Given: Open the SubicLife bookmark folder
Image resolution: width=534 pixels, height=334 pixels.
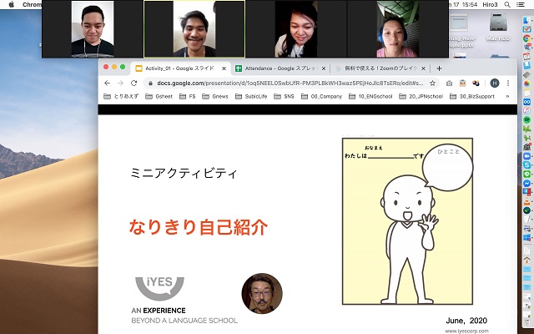Looking at the screenshot, I should [x=251, y=97].
